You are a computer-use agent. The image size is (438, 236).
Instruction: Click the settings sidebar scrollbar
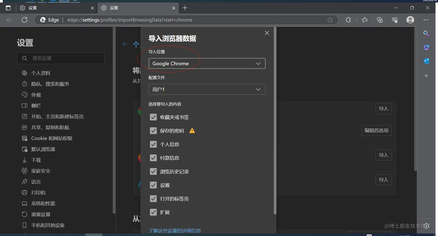pyautogui.click(x=114, y=120)
